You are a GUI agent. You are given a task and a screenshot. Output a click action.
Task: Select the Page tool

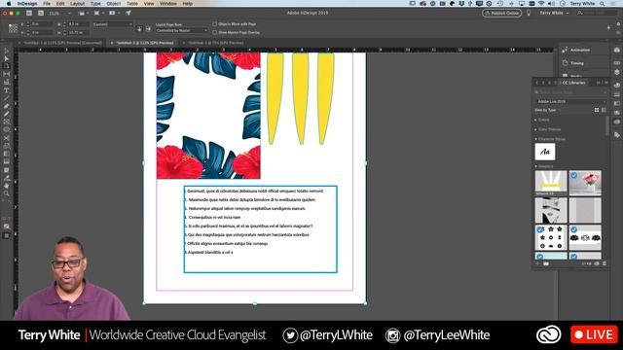(x=7, y=66)
